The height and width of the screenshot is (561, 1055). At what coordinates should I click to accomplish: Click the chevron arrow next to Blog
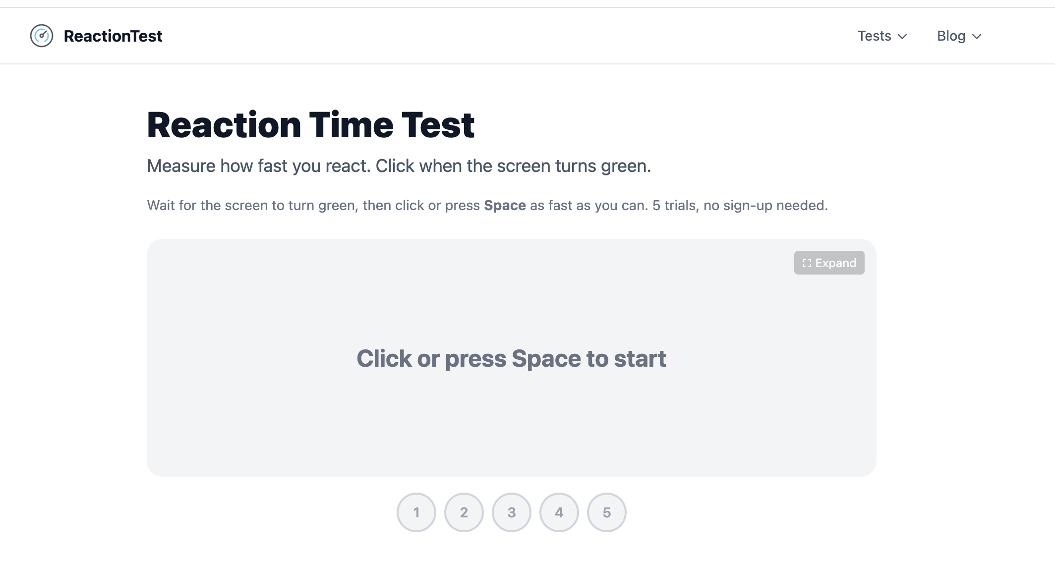point(977,36)
